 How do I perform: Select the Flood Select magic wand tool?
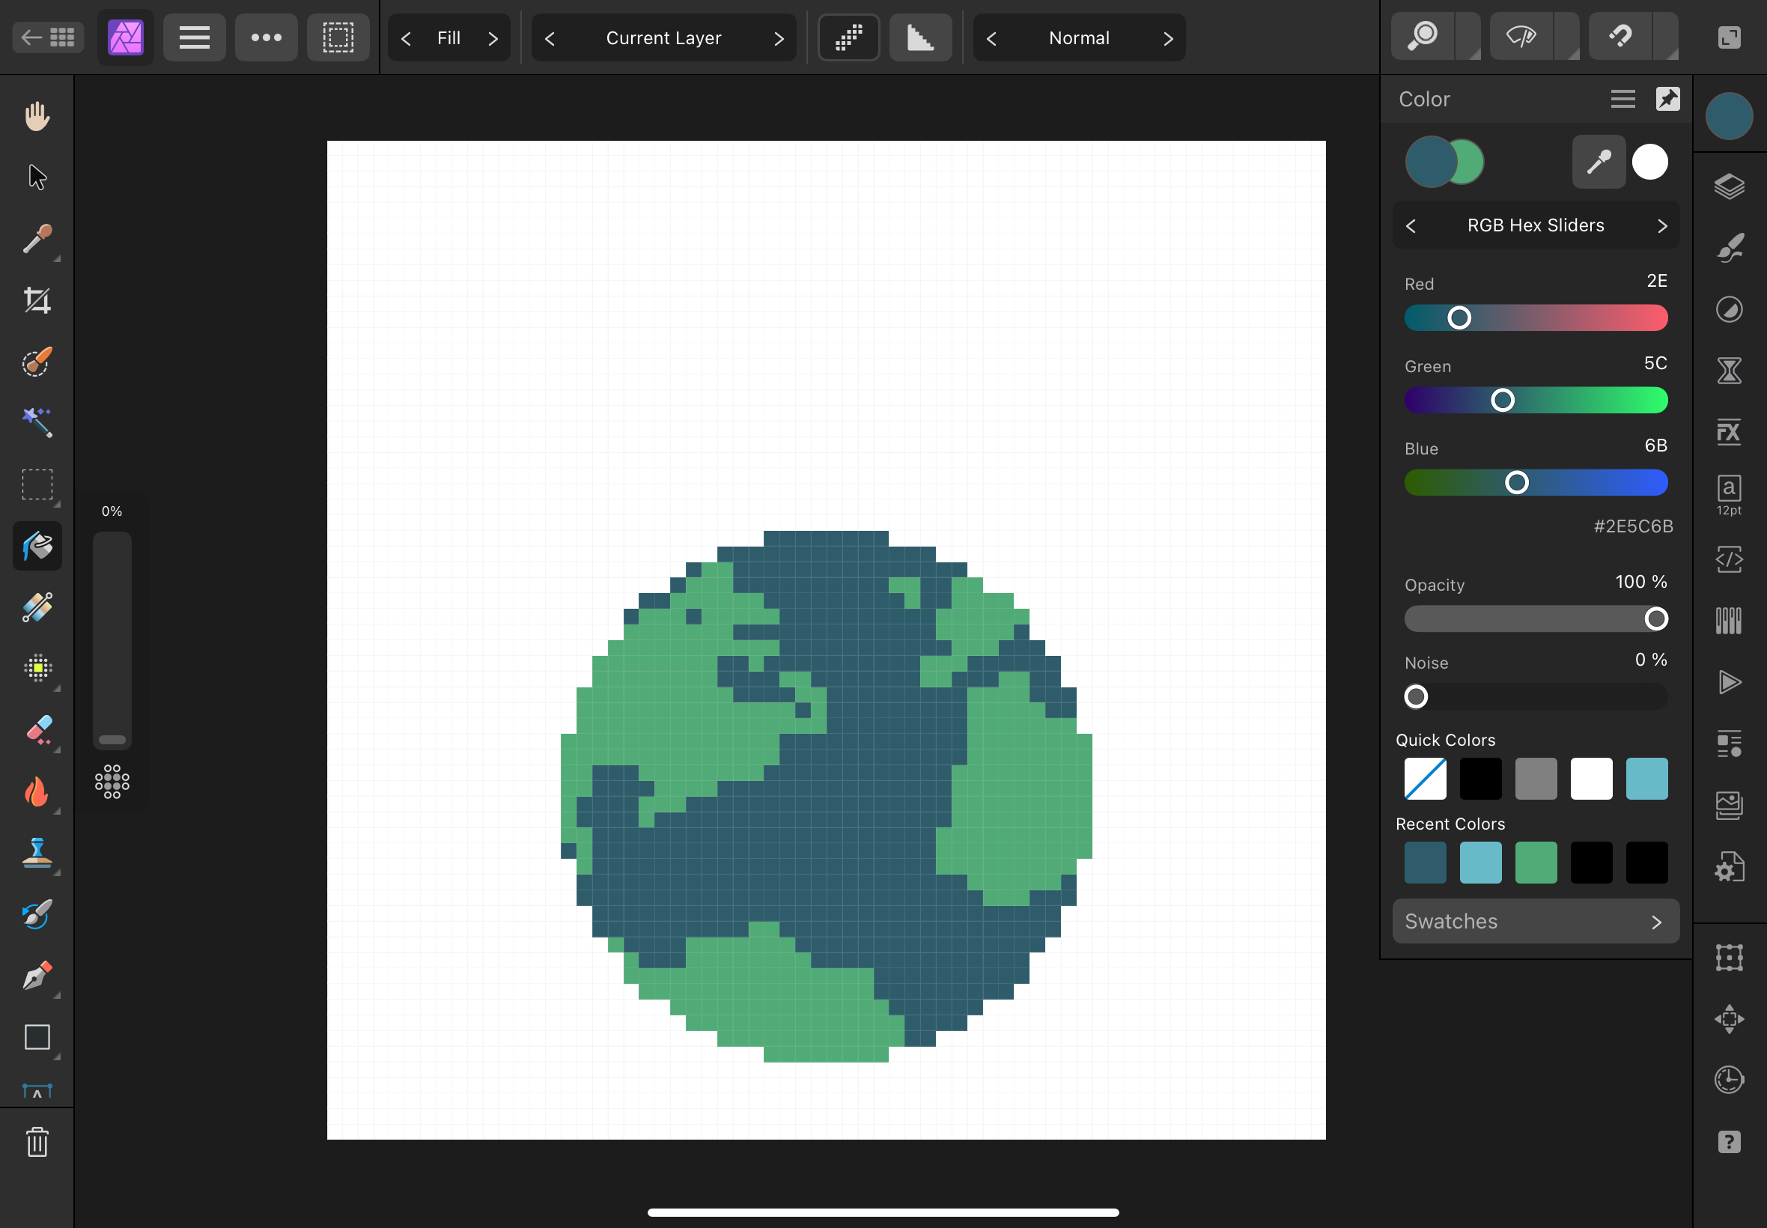[x=37, y=422]
